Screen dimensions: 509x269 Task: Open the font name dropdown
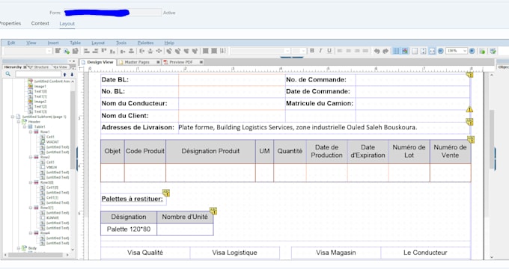coord(287,51)
